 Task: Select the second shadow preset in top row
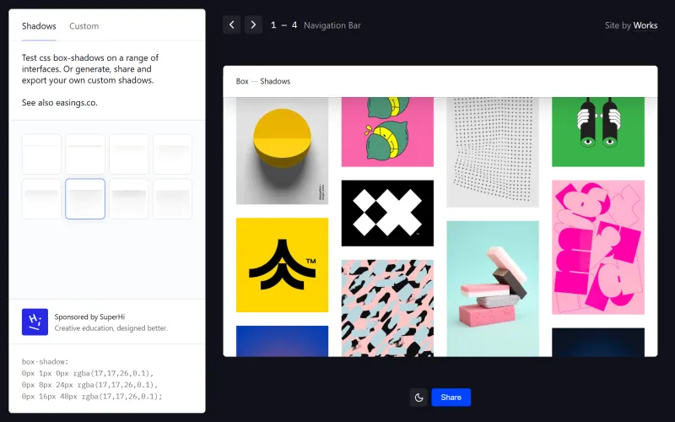click(x=85, y=154)
